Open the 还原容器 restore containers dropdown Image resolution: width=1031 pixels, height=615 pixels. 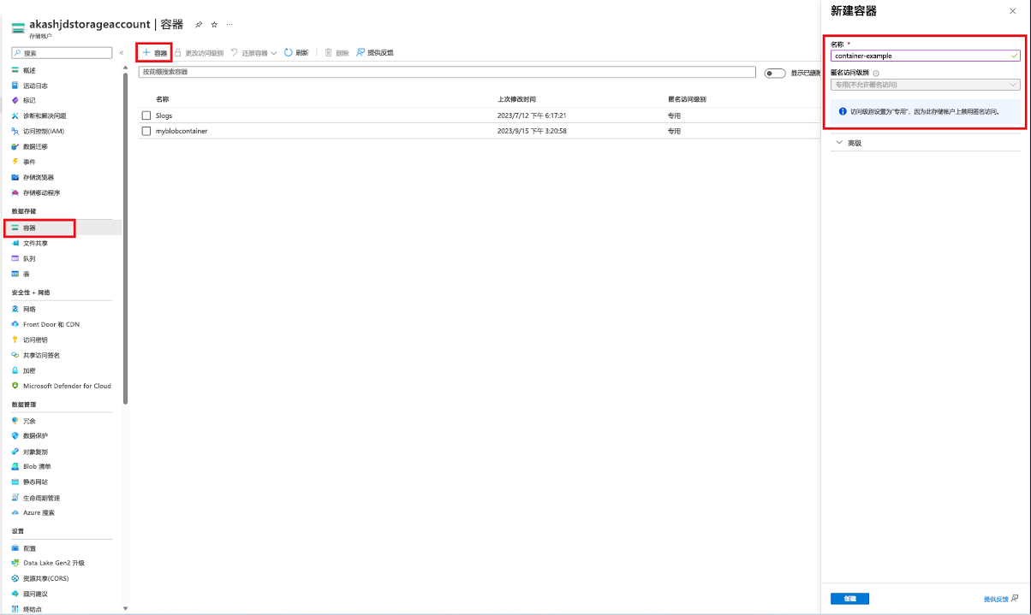(x=254, y=53)
